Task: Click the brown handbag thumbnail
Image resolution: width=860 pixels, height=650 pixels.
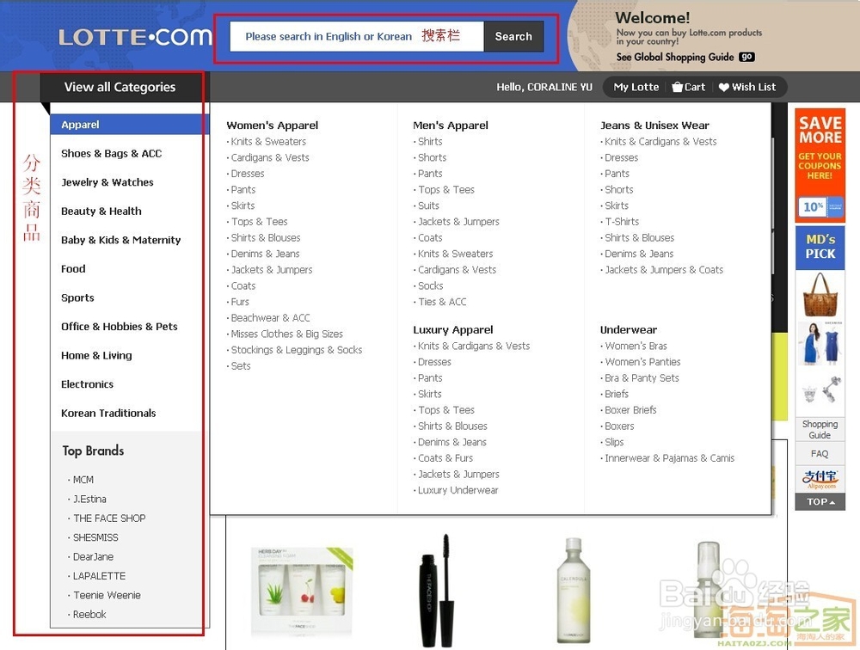Action: (x=820, y=295)
